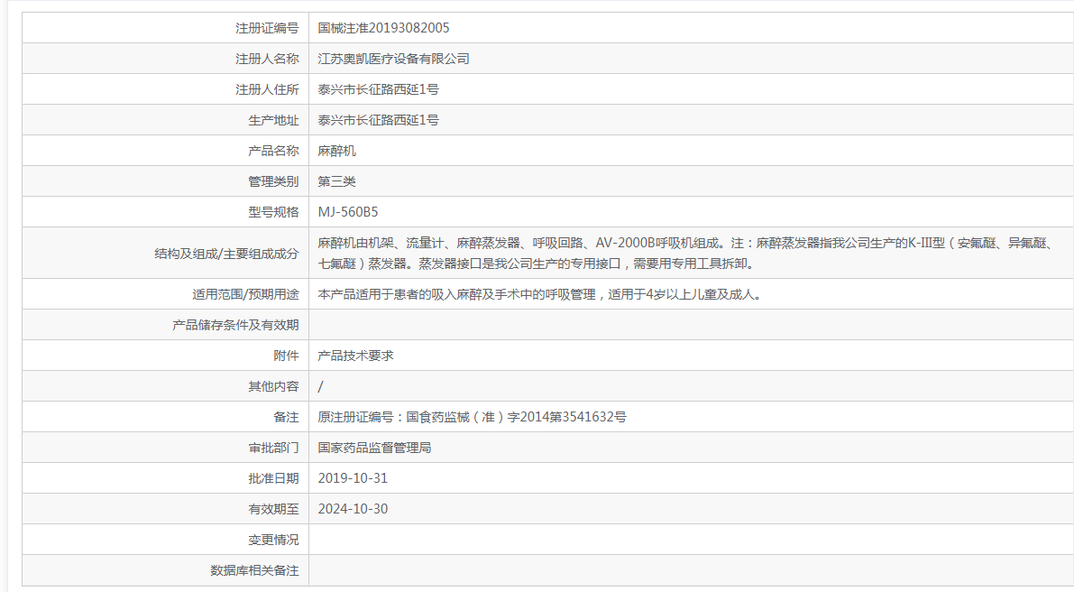The image size is (1074, 592).
Task: Select the structure description starting 麻醉机由机架
Action: tap(687, 253)
